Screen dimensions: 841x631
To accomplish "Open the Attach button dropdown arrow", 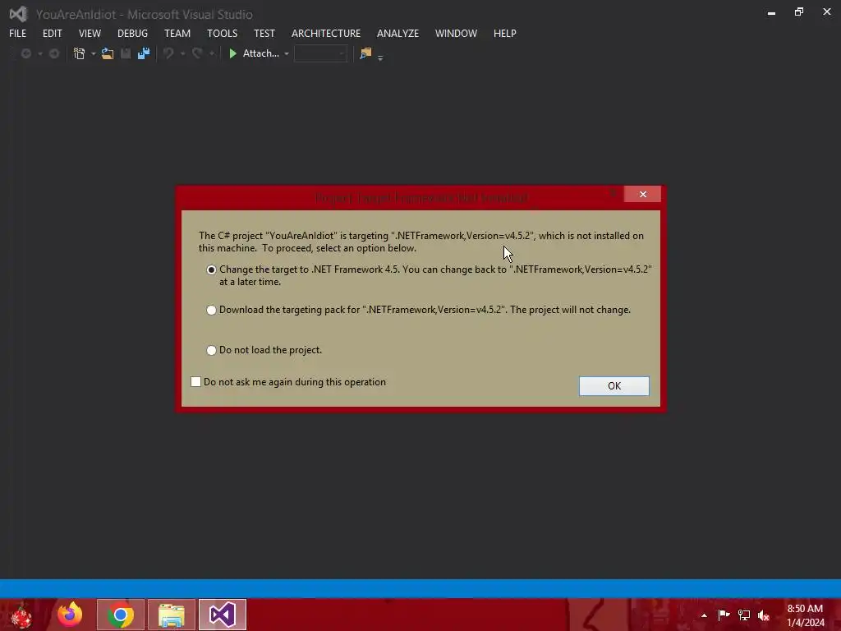I will pyautogui.click(x=287, y=53).
